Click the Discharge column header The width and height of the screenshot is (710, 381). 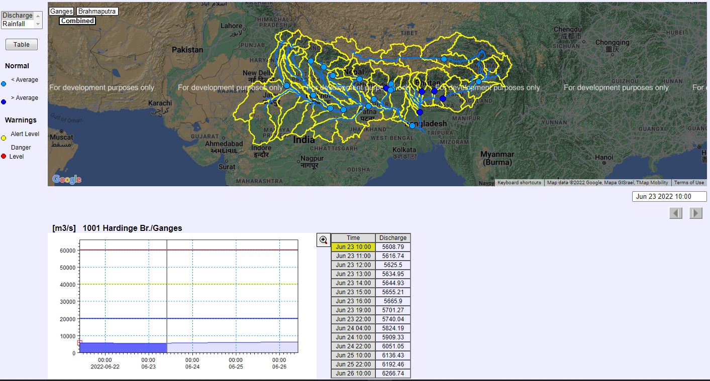393,238
